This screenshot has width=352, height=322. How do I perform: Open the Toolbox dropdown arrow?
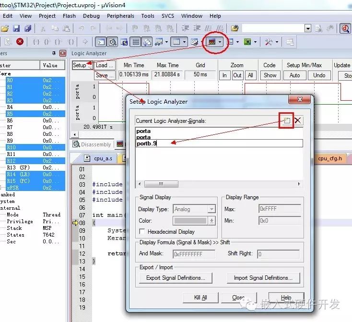277,42
